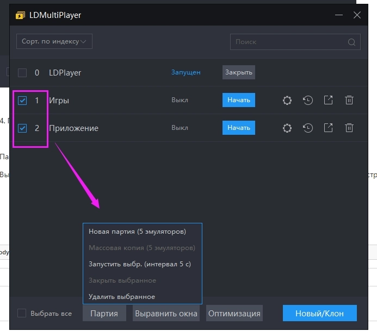Focus the Поиск search field
The width and height of the screenshot is (377, 331).
click(x=288, y=42)
